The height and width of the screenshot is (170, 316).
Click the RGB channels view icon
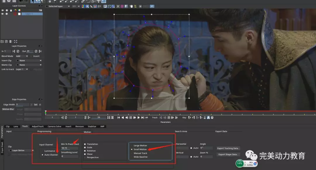83,6
